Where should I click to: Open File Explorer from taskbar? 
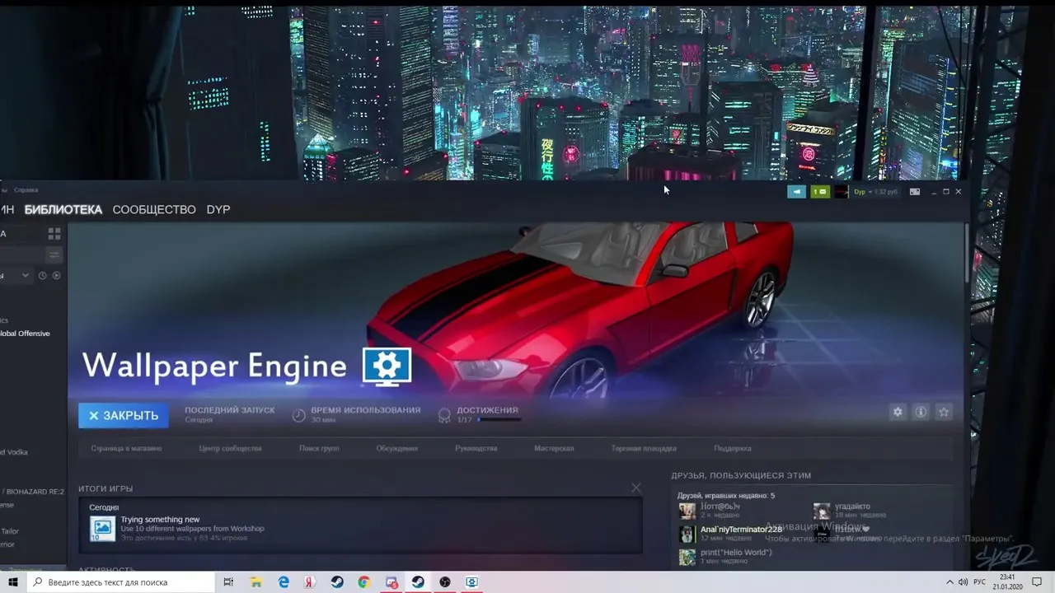pyautogui.click(x=256, y=581)
